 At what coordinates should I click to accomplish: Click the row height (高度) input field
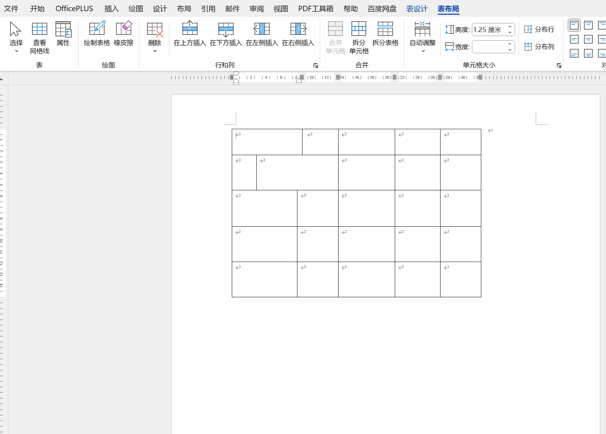(x=489, y=30)
